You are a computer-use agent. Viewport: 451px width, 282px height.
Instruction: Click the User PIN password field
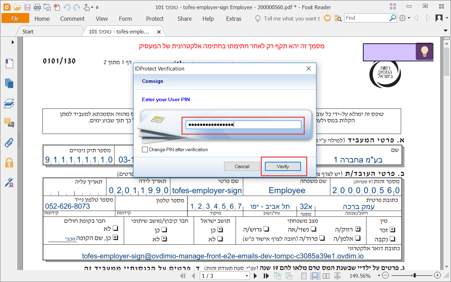point(243,125)
